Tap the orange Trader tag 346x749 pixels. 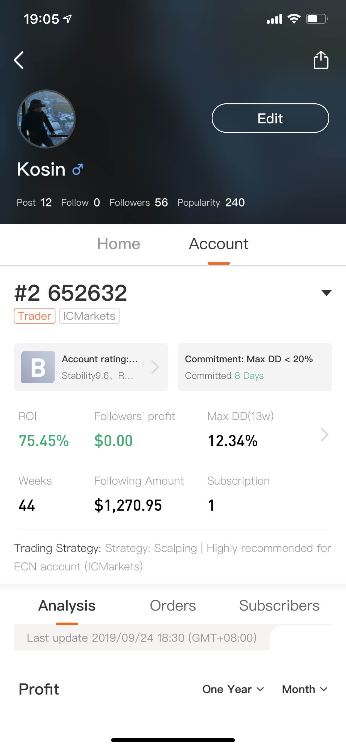click(x=35, y=316)
